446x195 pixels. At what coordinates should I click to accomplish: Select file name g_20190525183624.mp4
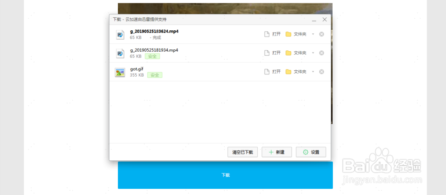point(154,31)
